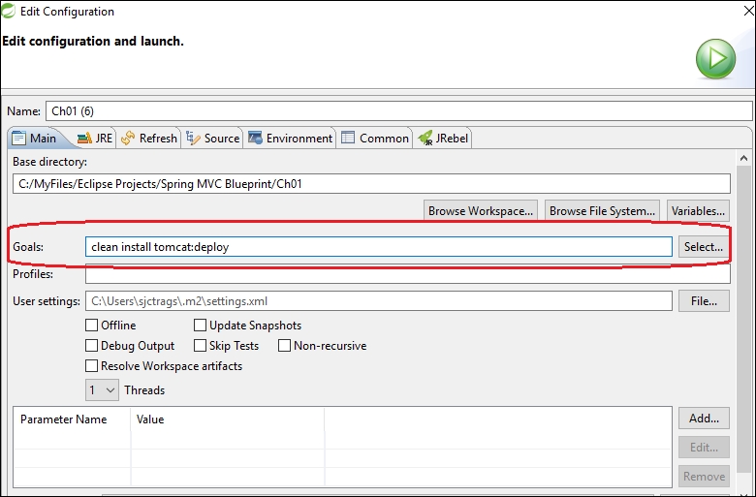Select the JRebel tab
756x497 pixels.
click(x=444, y=139)
